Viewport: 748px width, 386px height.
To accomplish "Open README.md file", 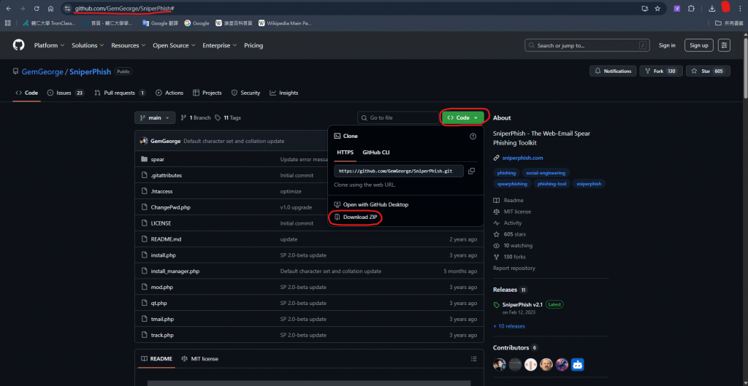I will [166, 239].
